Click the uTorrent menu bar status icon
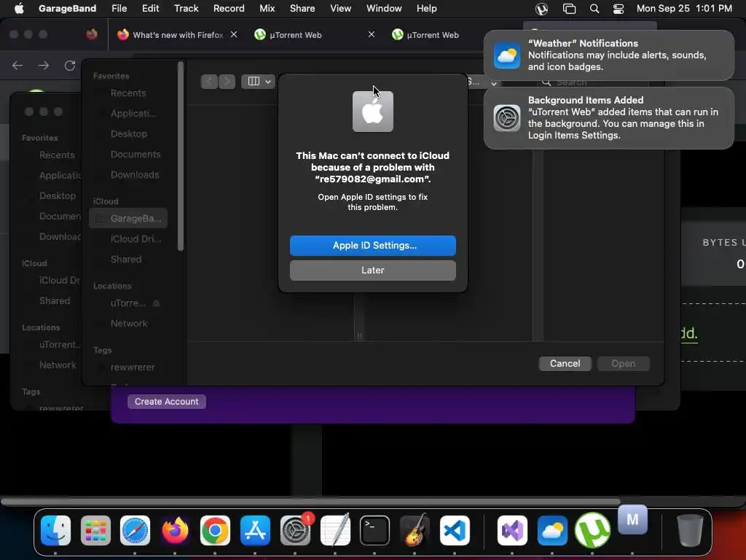This screenshot has width=746, height=560. click(x=541, y=8)
